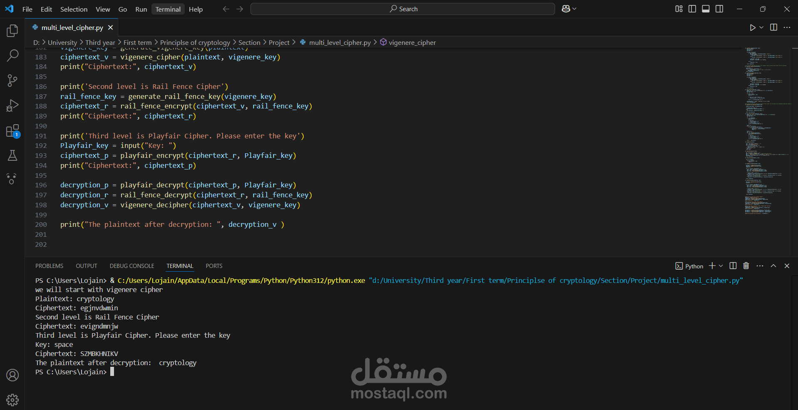Open the Manage settings gear
This screenshot has width=798, height=410.
tap(12, 400)
